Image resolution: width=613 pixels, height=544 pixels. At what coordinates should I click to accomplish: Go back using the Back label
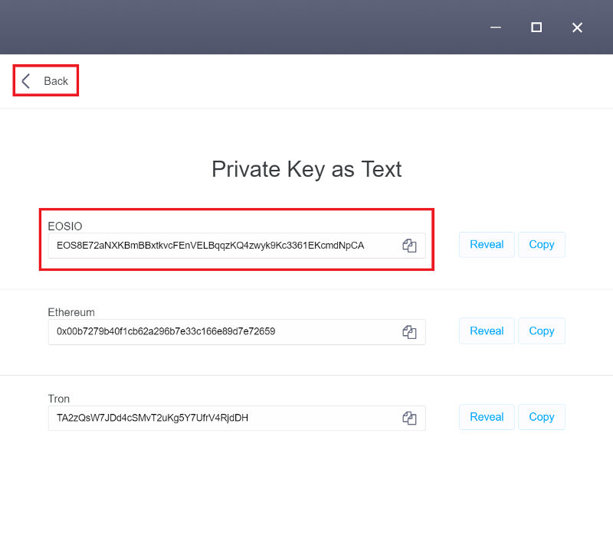click(x=56, y=81)
